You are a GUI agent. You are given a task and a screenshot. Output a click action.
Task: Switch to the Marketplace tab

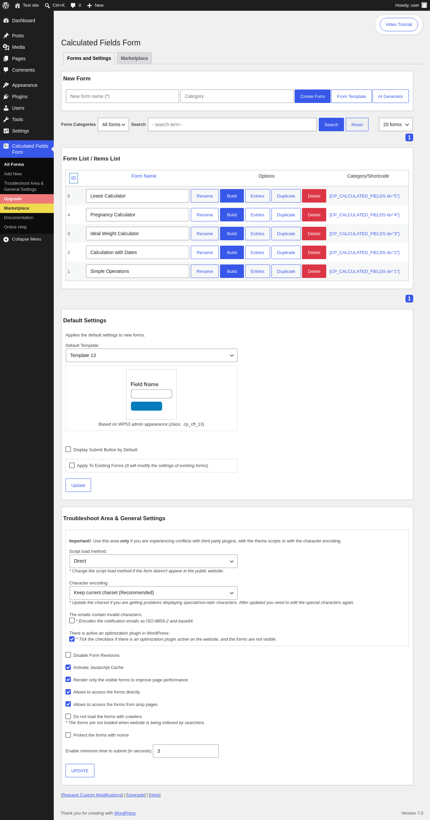click(x=134, y=58)
